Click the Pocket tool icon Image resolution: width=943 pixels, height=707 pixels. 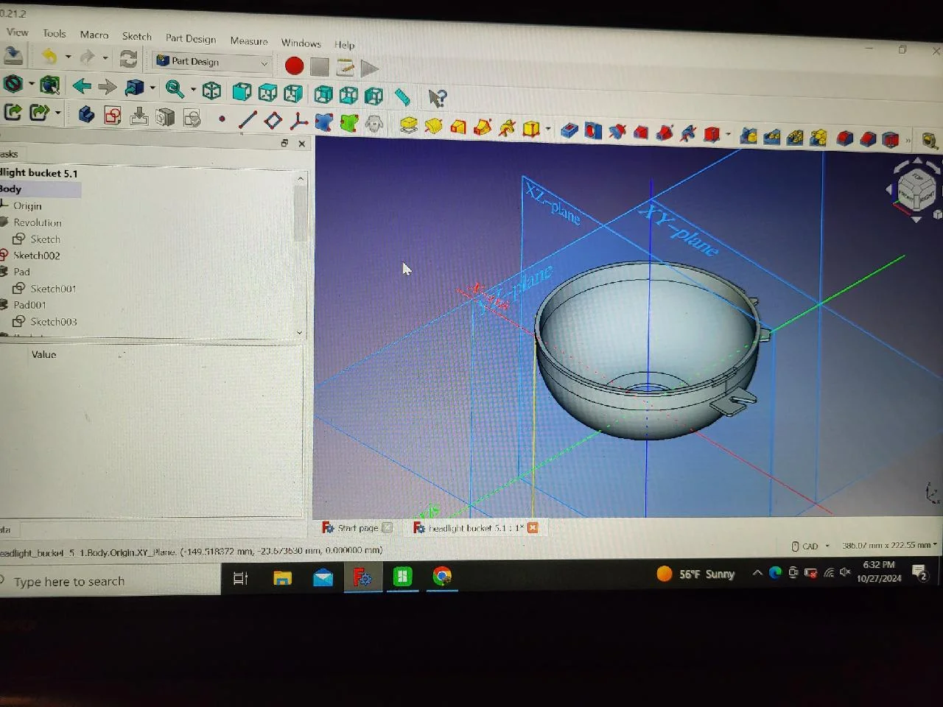point(569,130)
